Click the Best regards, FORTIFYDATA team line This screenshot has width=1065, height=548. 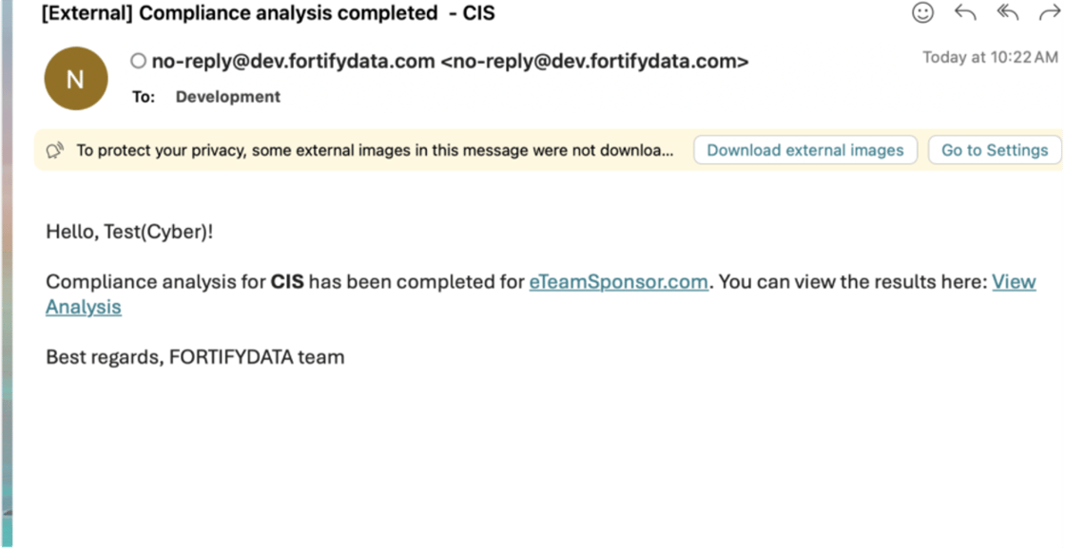(x=195, y=357)
